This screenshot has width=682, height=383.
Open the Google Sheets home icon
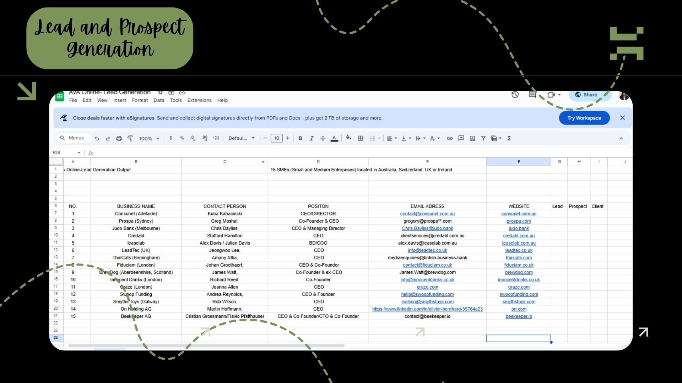click(60, 96)
